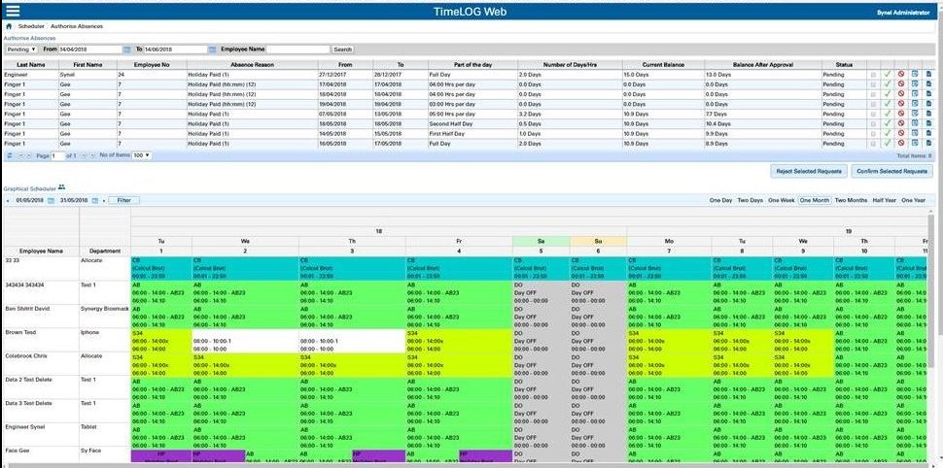943x468 pixels.
Task: Click the people icon beside Graphical Scheduler
Action: click(61, 187)
